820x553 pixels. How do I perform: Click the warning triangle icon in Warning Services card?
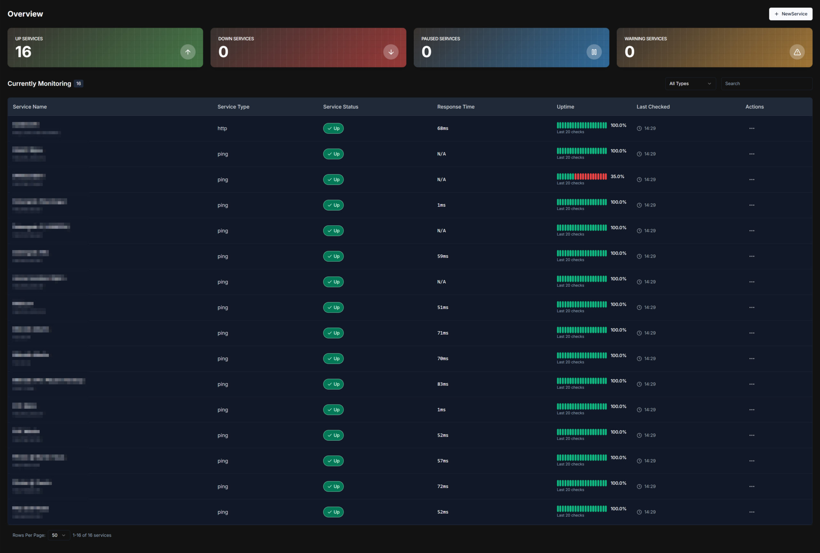797,52
